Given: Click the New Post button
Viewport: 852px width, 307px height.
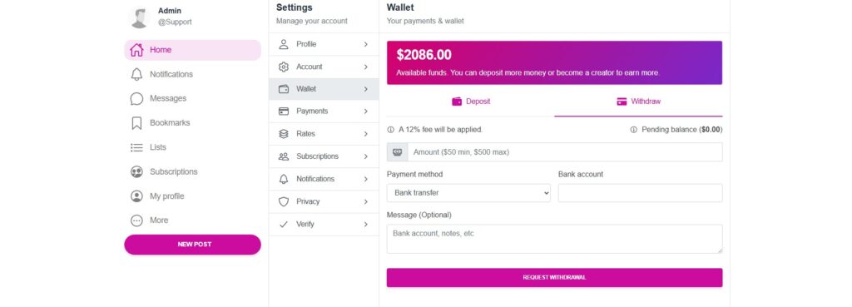Looking at the screenshot, I should click(x=192, y=245).
